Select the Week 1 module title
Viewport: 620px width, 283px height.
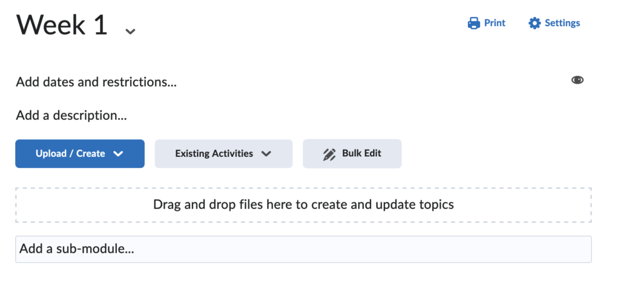coord(62,24)
